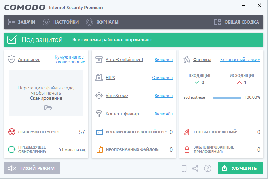Click the Antivirus shield icon
This screenshot has height=179, width=268.
tap(11, 59)
